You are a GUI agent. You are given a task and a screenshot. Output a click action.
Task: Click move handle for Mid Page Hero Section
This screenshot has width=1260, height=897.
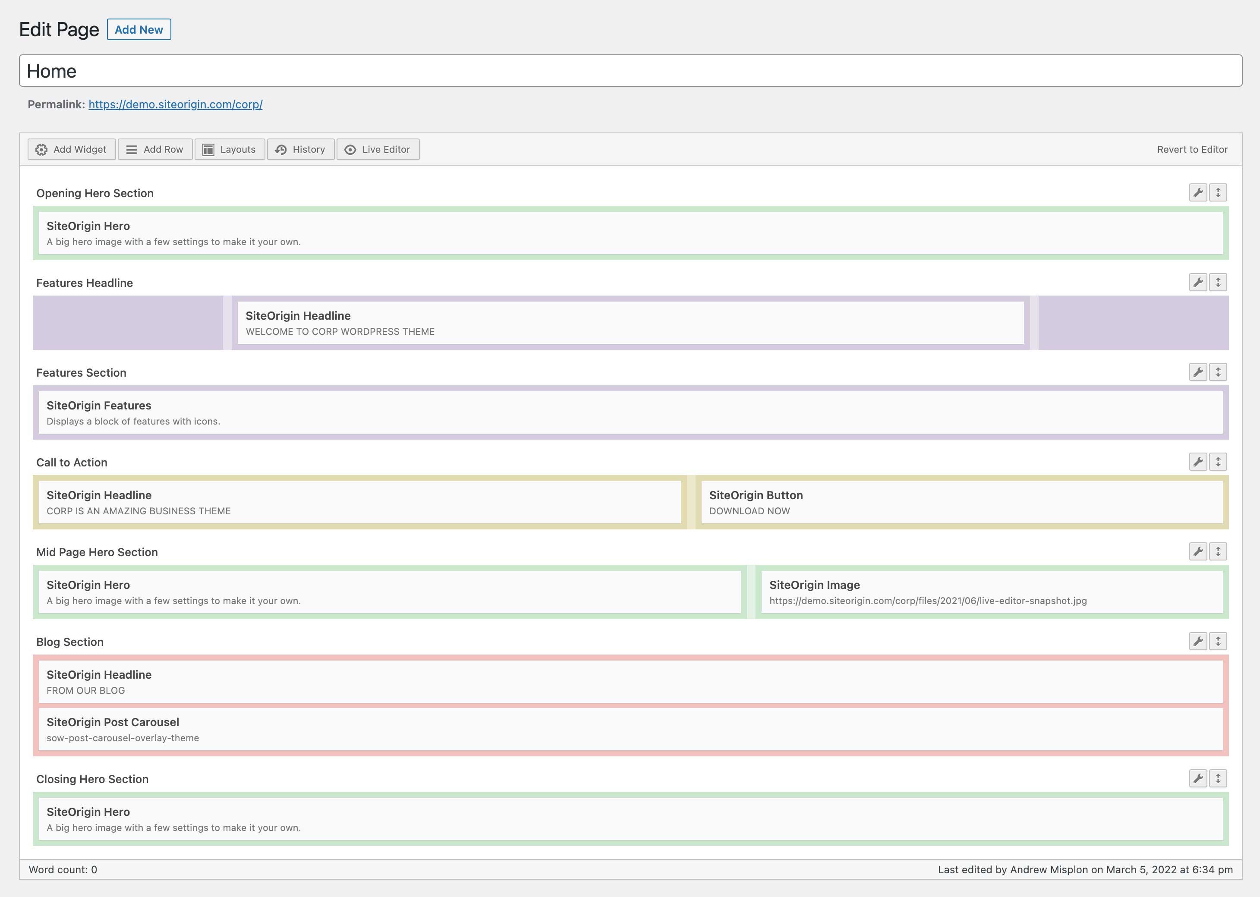1218,551
